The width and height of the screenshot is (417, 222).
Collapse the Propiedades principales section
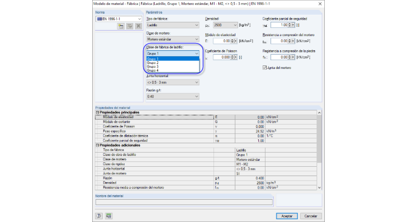[x=97, y=112]
